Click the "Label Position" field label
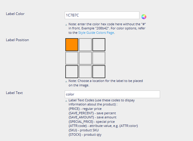Screen dimensions: 193x141 click(x=17, y=40)
